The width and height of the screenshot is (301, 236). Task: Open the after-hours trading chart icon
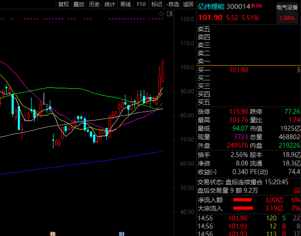click(297, 191)
